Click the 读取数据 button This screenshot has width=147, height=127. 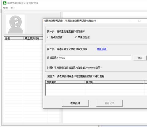click(75, 103)
